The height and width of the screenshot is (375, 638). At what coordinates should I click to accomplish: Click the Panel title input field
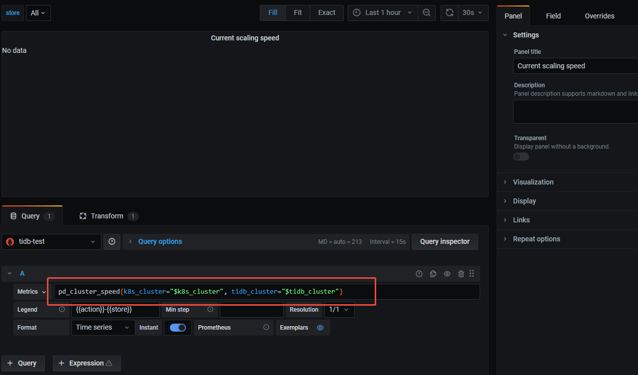575,66
